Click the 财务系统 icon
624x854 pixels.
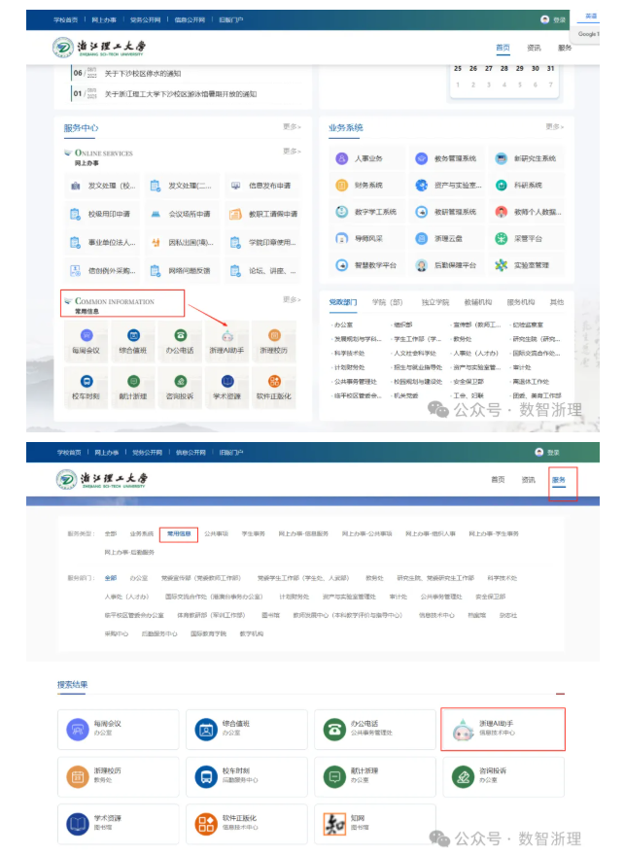[342, 185]
